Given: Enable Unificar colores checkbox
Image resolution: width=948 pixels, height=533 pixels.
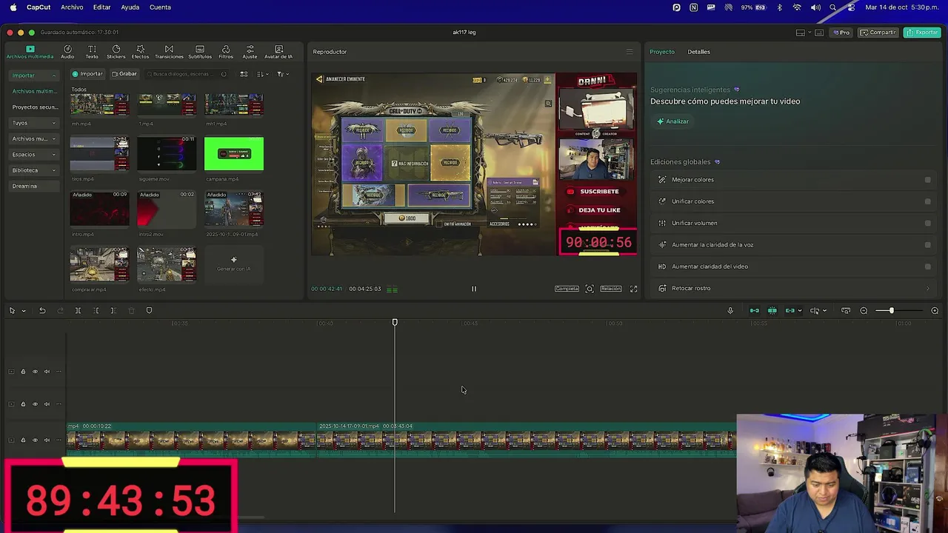Looking at the screenshot, I should (927, 201).
